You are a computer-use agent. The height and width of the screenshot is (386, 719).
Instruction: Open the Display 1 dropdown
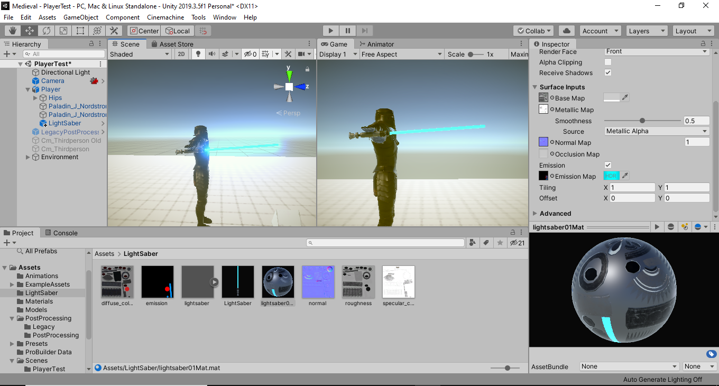coord(337,54)
